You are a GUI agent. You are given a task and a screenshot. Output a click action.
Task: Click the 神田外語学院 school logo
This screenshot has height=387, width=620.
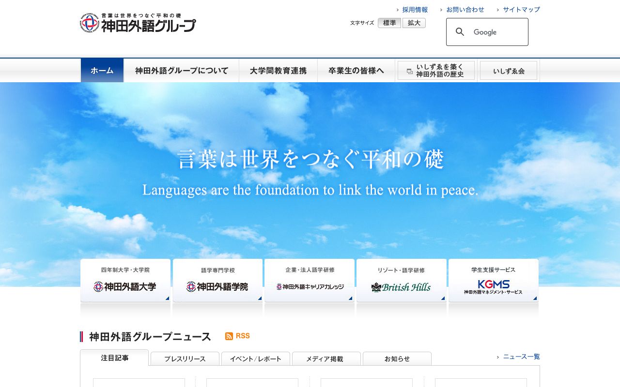(x=217, y=287)
